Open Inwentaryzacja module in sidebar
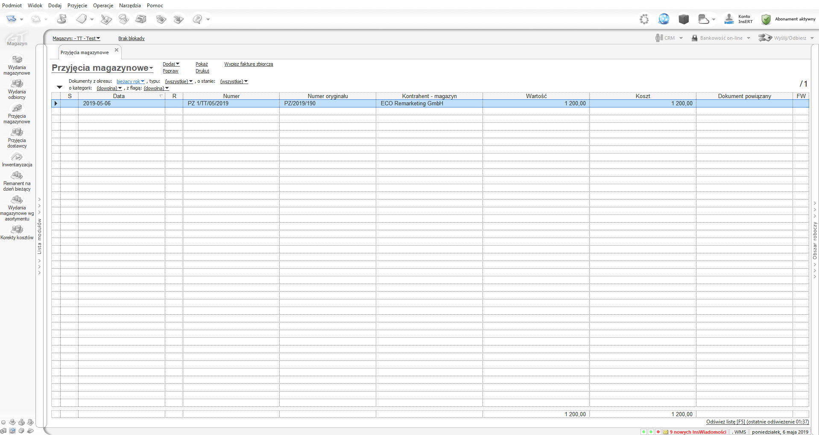 pyautogui.click(x=17, y=159)
